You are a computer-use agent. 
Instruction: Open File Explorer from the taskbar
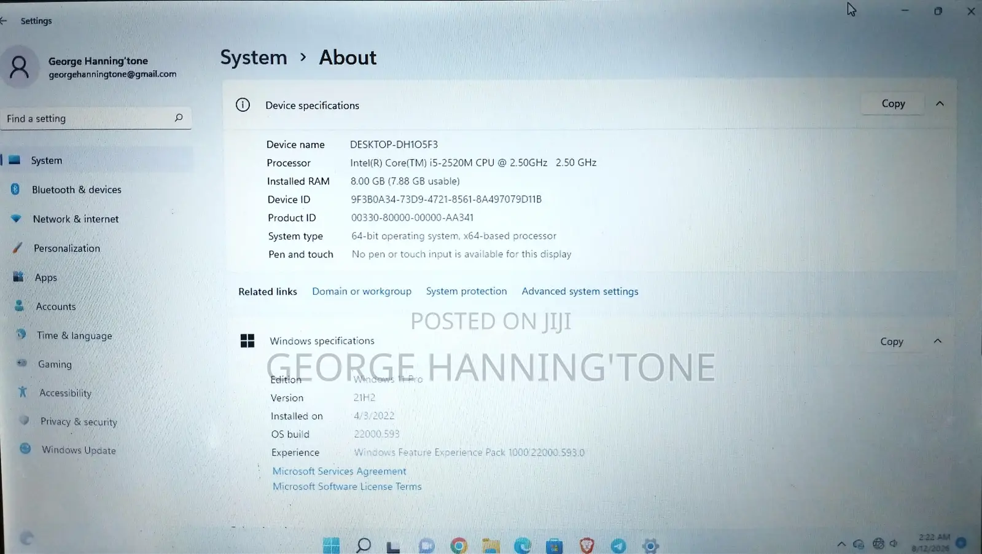[491, 545]
